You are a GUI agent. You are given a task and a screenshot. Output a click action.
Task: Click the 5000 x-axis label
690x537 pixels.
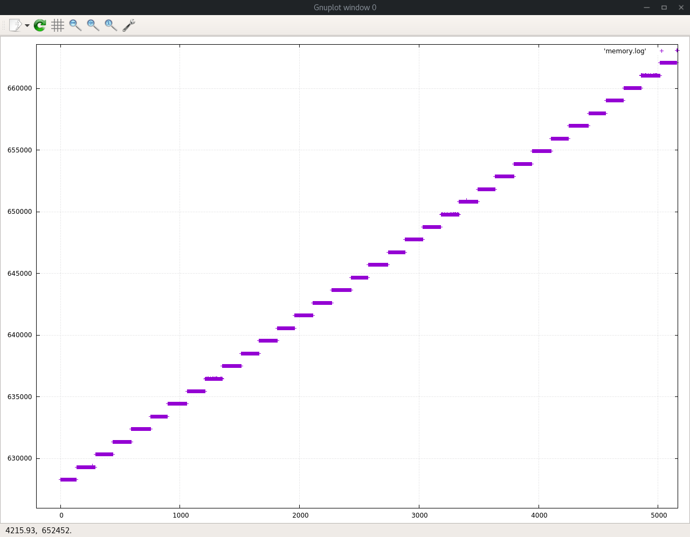coord(659,515)
